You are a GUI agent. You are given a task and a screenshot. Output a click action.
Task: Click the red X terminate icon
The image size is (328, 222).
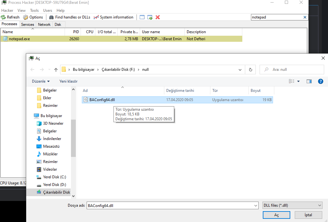coord(158,17)
